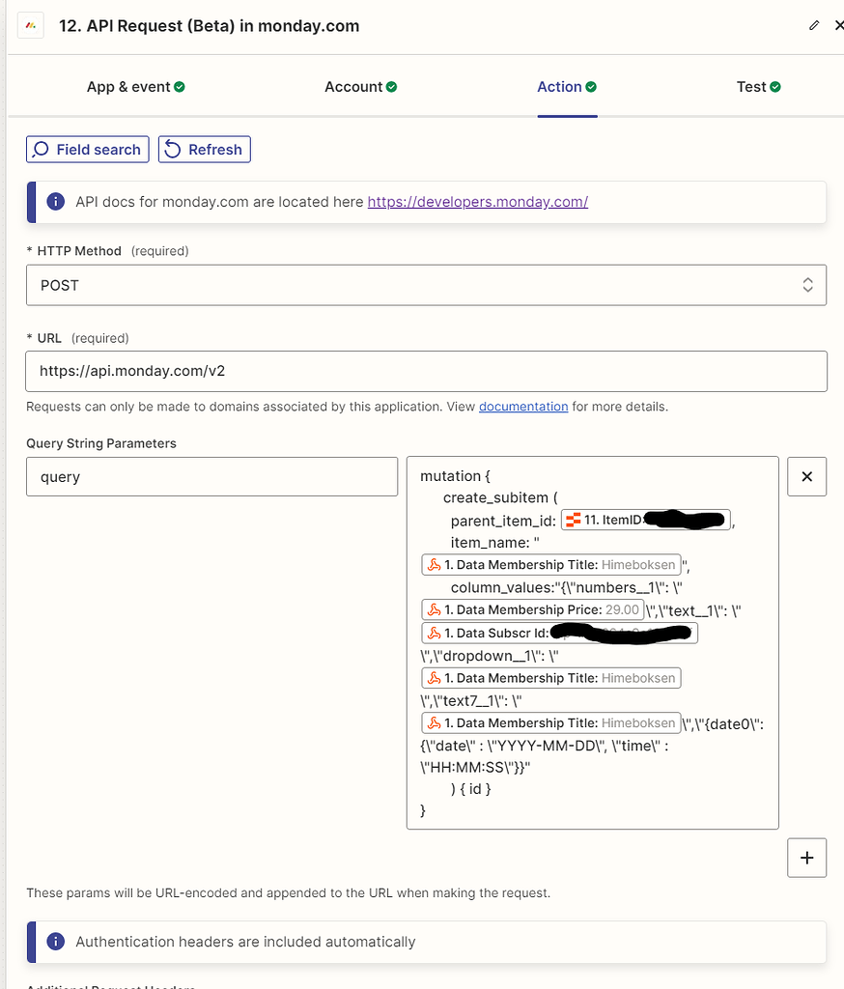Click the info icon on authentication headers banner

55,942
